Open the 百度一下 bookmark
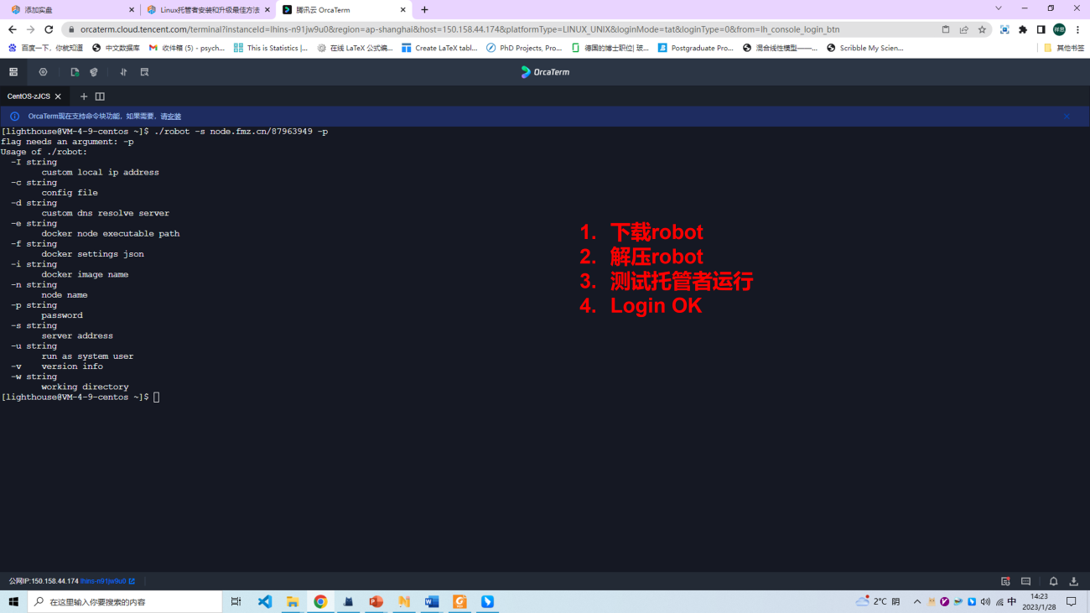Screen dimensions: 1090x613 [45, 48]
